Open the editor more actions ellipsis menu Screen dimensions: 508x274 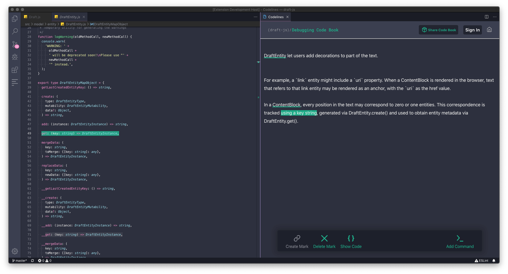click(255, 17)
